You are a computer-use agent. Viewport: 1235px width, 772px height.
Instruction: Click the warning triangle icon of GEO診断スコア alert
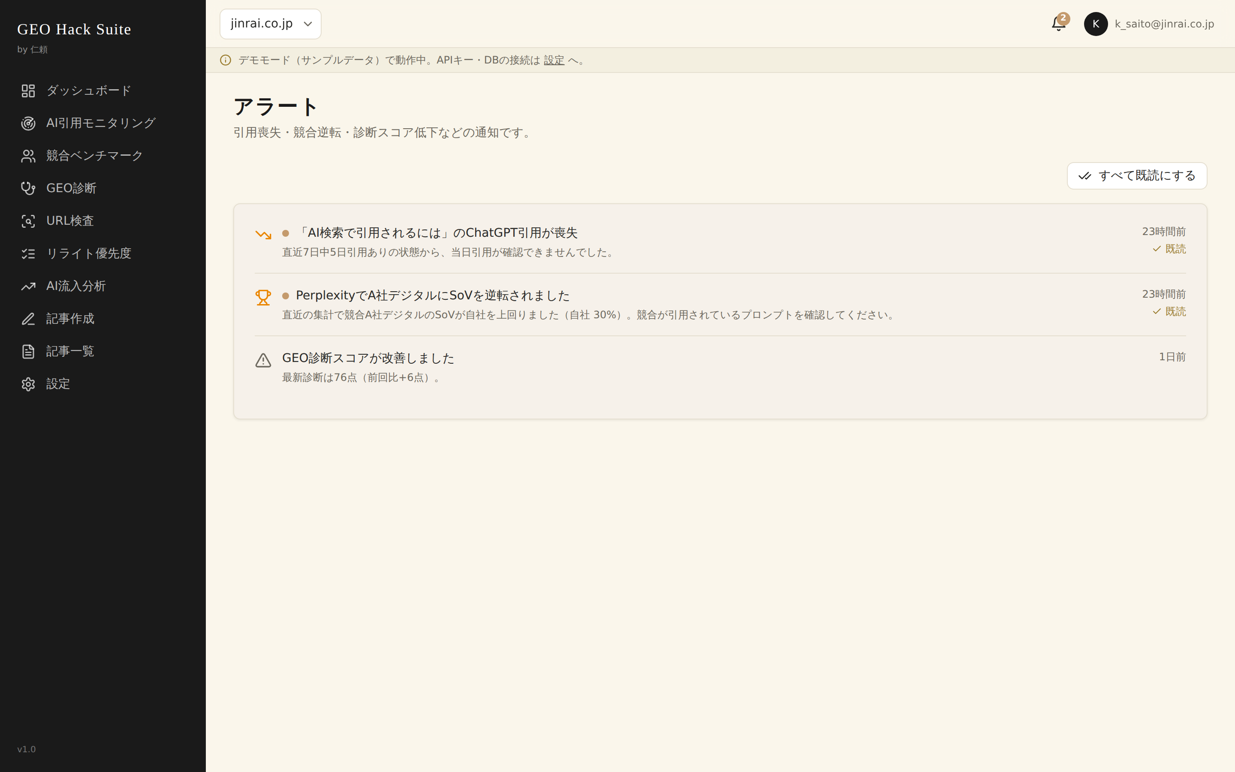[x=263, y=360]
